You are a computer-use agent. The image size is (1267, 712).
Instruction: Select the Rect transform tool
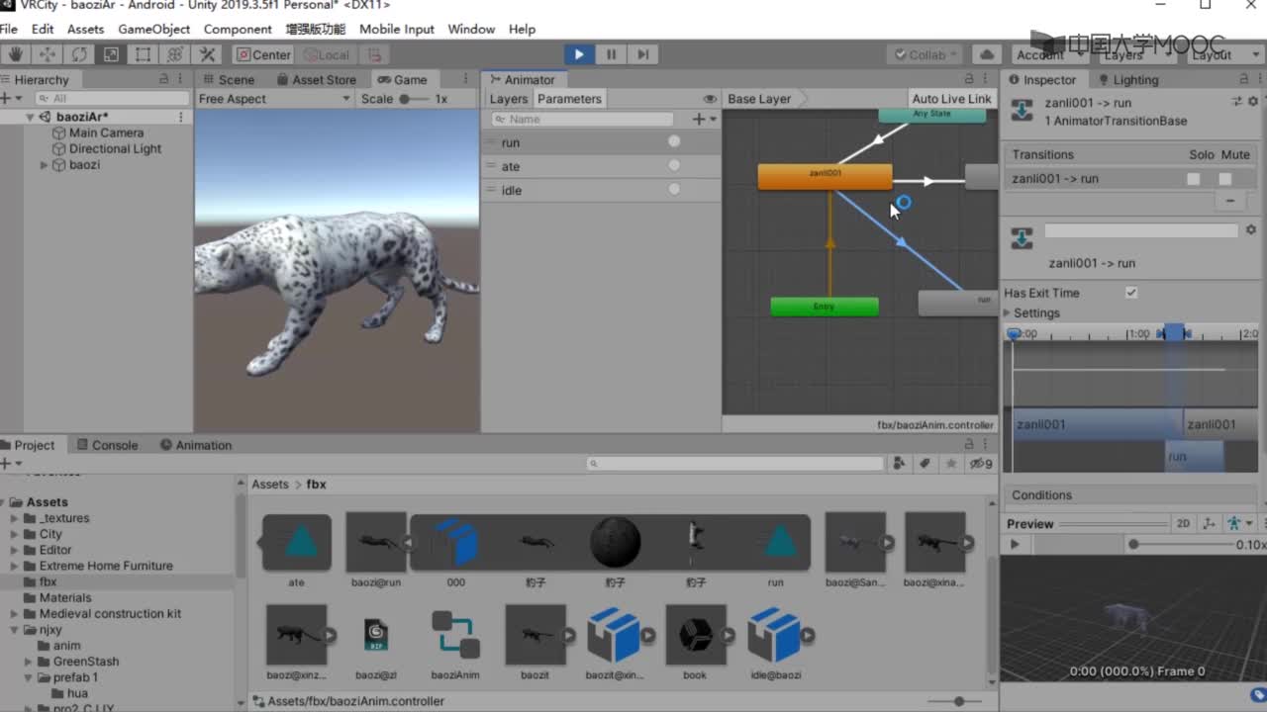click(x=144, y=54)
